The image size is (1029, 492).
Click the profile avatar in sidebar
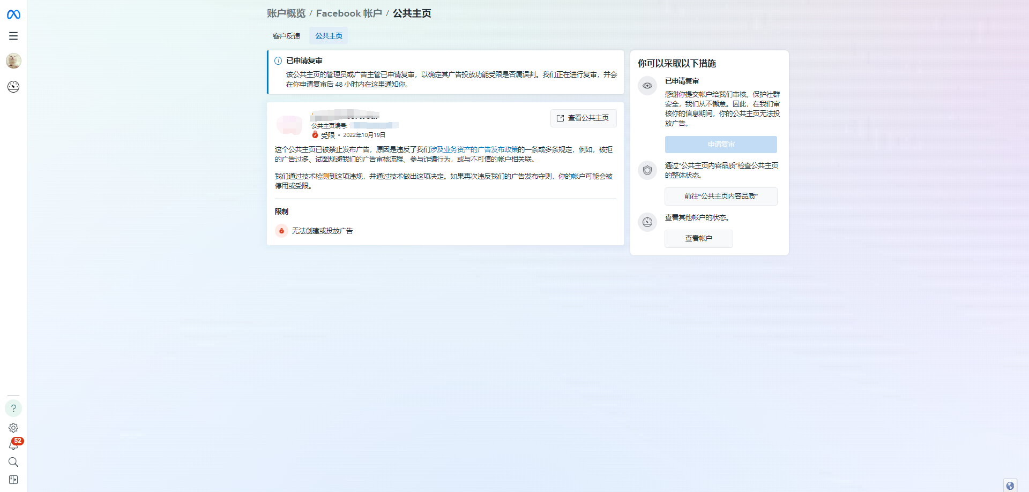click(x=13, y=61)
